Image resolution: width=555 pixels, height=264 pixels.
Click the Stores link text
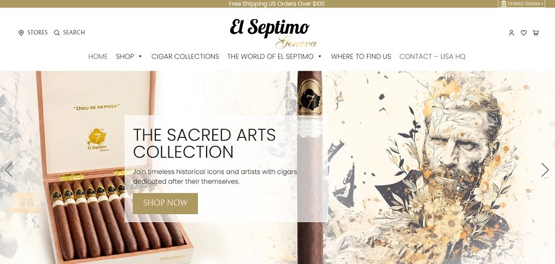point(38,33)
